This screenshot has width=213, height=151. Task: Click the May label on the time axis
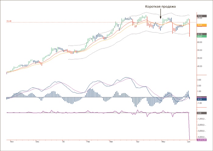pos(163,142)
